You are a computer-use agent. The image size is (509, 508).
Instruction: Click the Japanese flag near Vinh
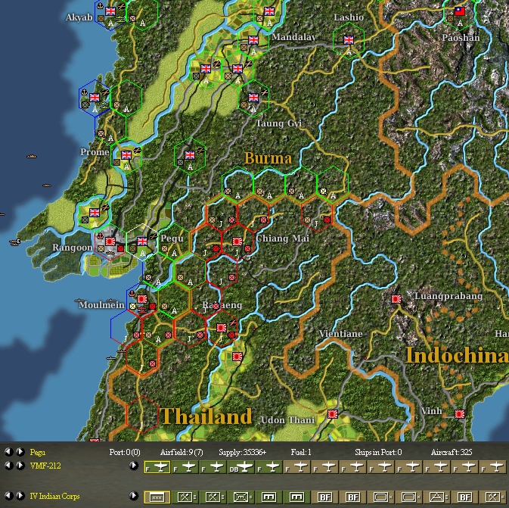(460, 414)
